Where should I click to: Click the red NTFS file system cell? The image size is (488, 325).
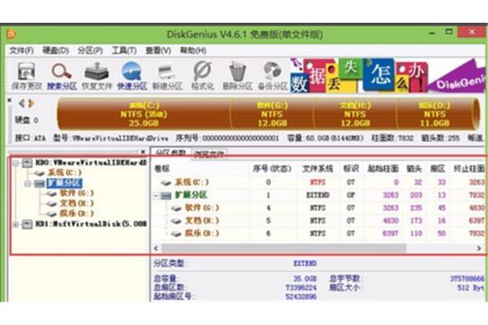[x=318, y=182]
